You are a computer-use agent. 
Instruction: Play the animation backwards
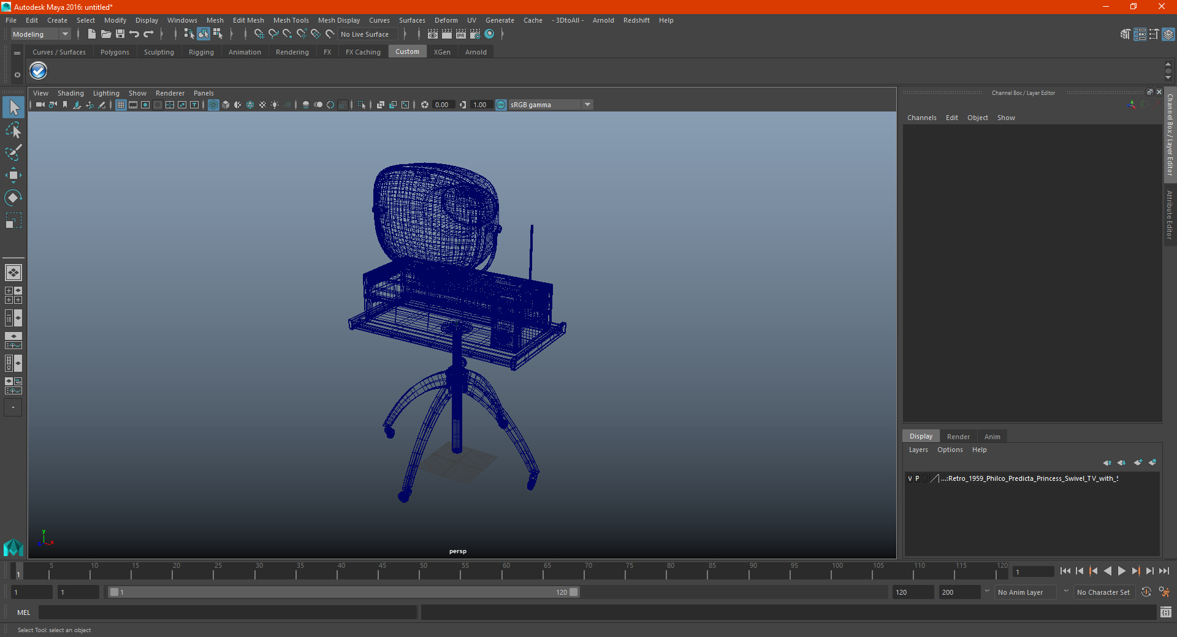pos(1107,571)
